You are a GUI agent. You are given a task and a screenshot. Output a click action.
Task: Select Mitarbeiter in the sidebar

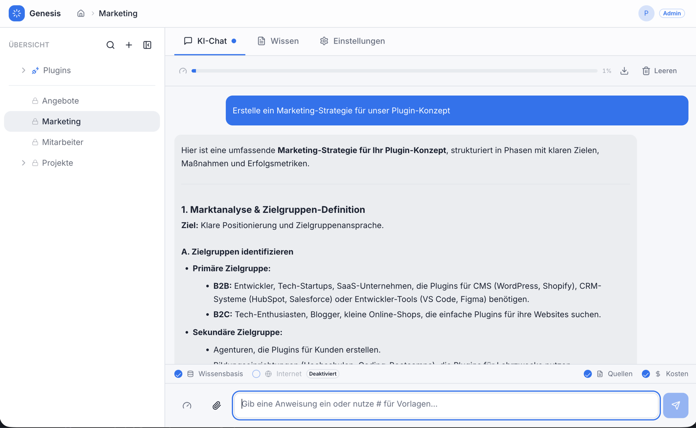[82, 142]
